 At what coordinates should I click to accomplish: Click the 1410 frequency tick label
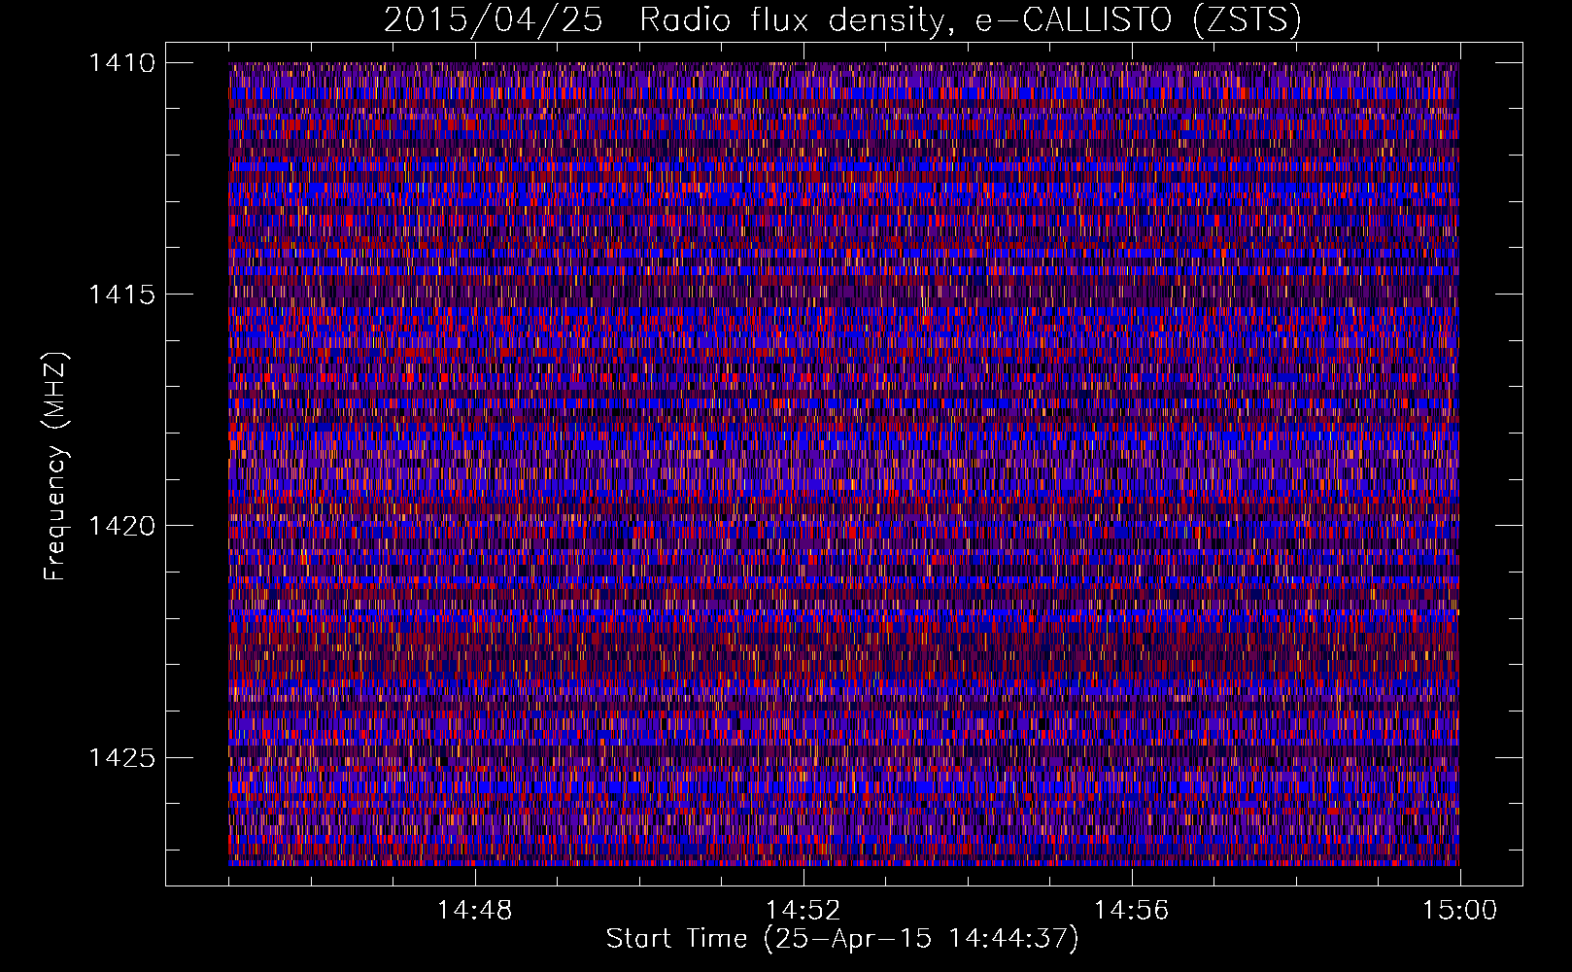[121, 63]
